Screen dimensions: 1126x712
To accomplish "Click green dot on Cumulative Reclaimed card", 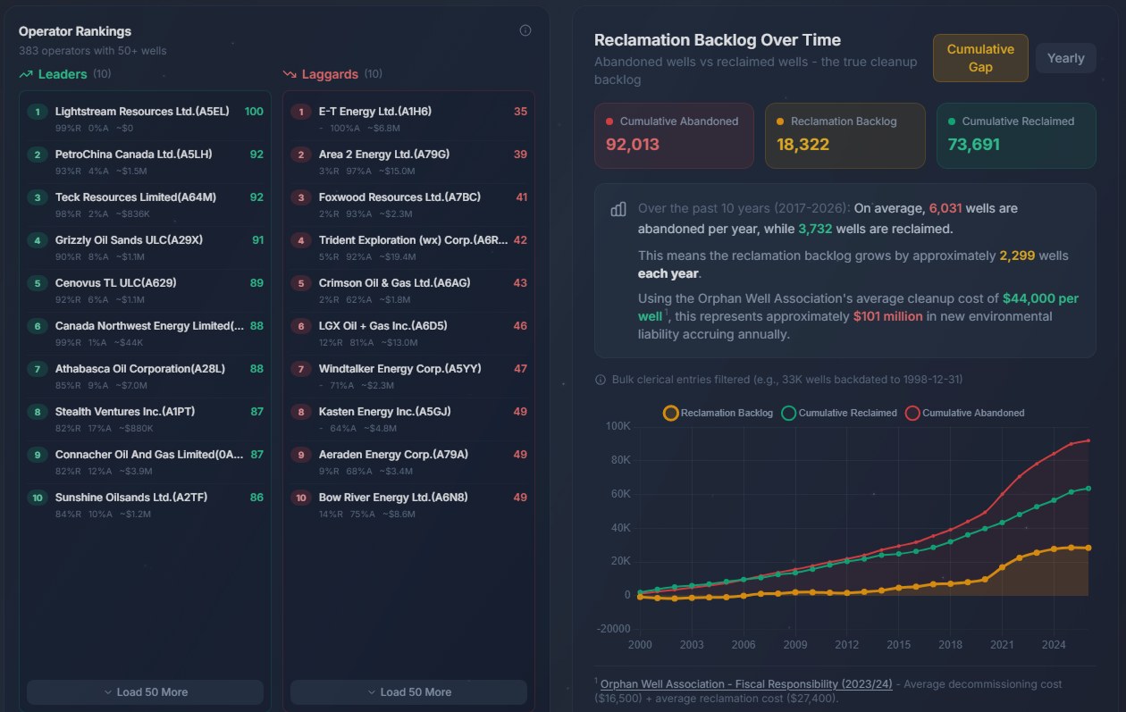I will pyautogui.click(x=952, y=121).
